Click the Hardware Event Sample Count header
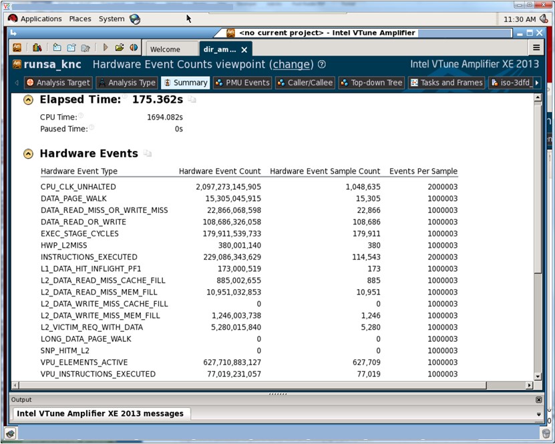This screenshot has height=444, width=555. (x=325, y=171)
